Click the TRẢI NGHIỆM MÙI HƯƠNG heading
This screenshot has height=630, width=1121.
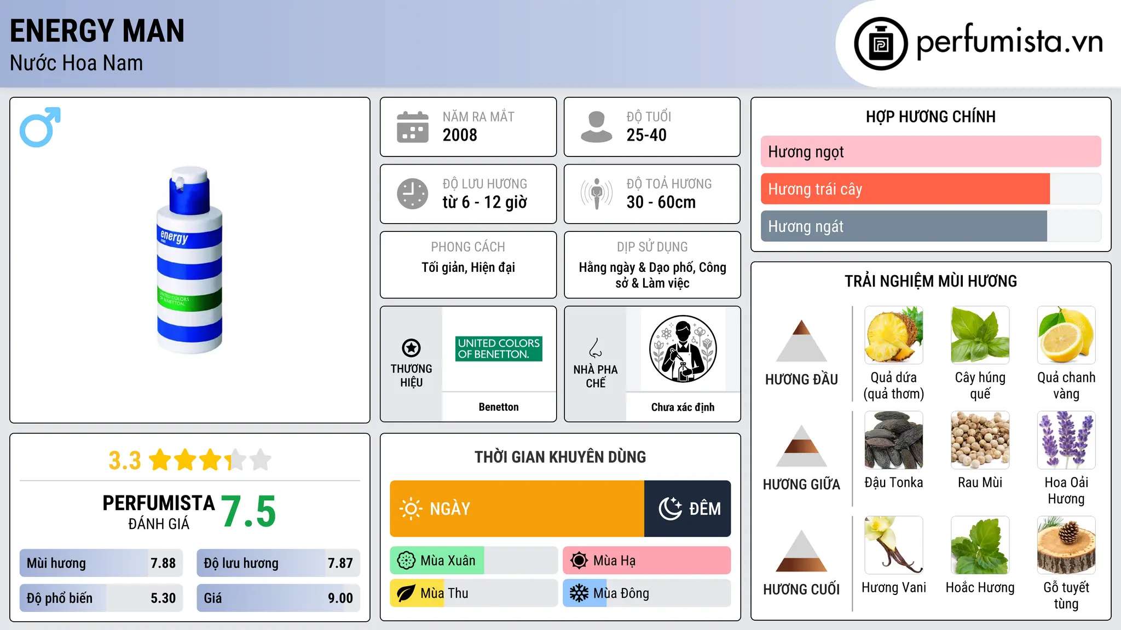click(x=931, y=281)
